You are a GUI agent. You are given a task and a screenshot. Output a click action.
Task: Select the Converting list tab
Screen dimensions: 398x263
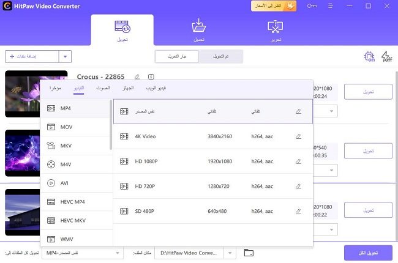[x=177, y=56]
